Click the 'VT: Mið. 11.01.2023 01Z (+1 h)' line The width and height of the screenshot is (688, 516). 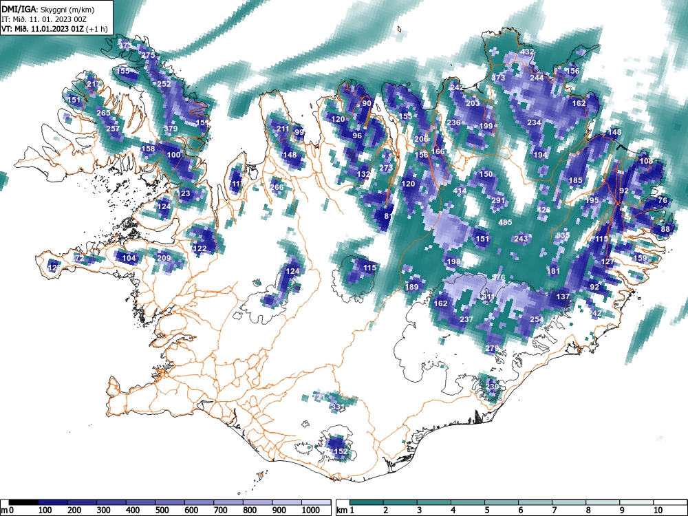pyautogui.click(x=54, y=30)
